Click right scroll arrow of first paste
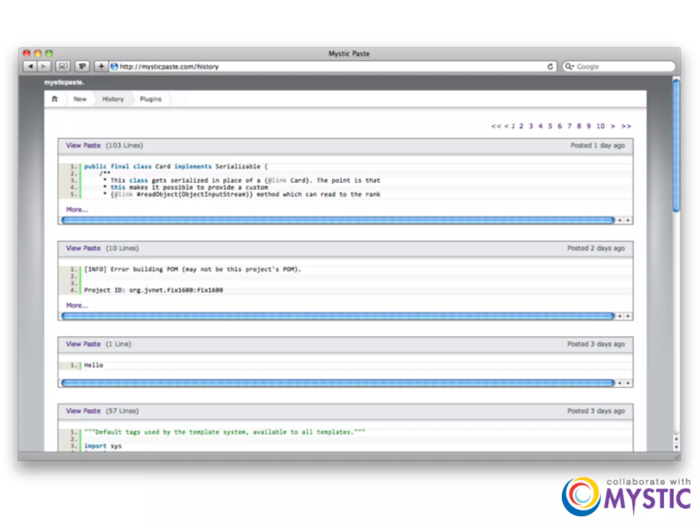Viewport: 700px width, 525px height. tap(628, 220)
